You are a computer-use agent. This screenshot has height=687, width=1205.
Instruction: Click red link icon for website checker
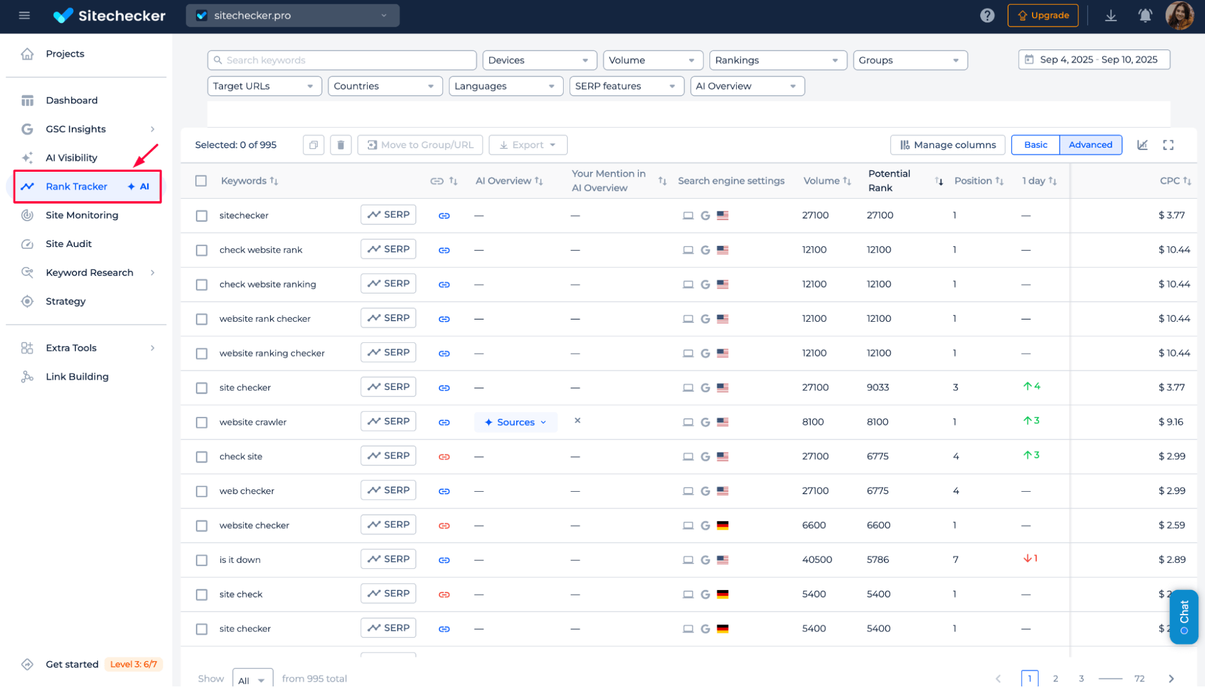(444, 525)
